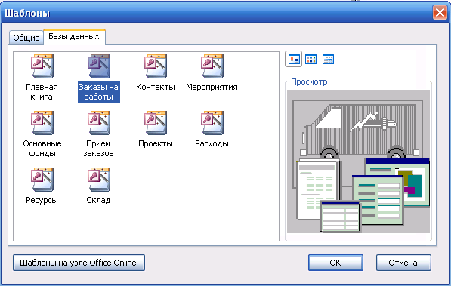Select the Расходы template icon
This screenshot has height=286, width=451.
click(x=212, y=123)
